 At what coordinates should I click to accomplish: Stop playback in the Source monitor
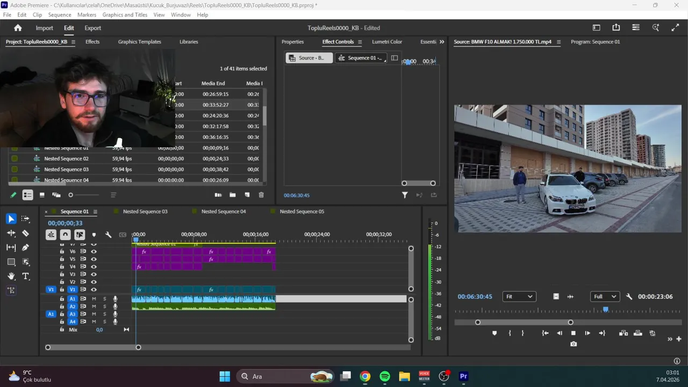pos(574,333)
